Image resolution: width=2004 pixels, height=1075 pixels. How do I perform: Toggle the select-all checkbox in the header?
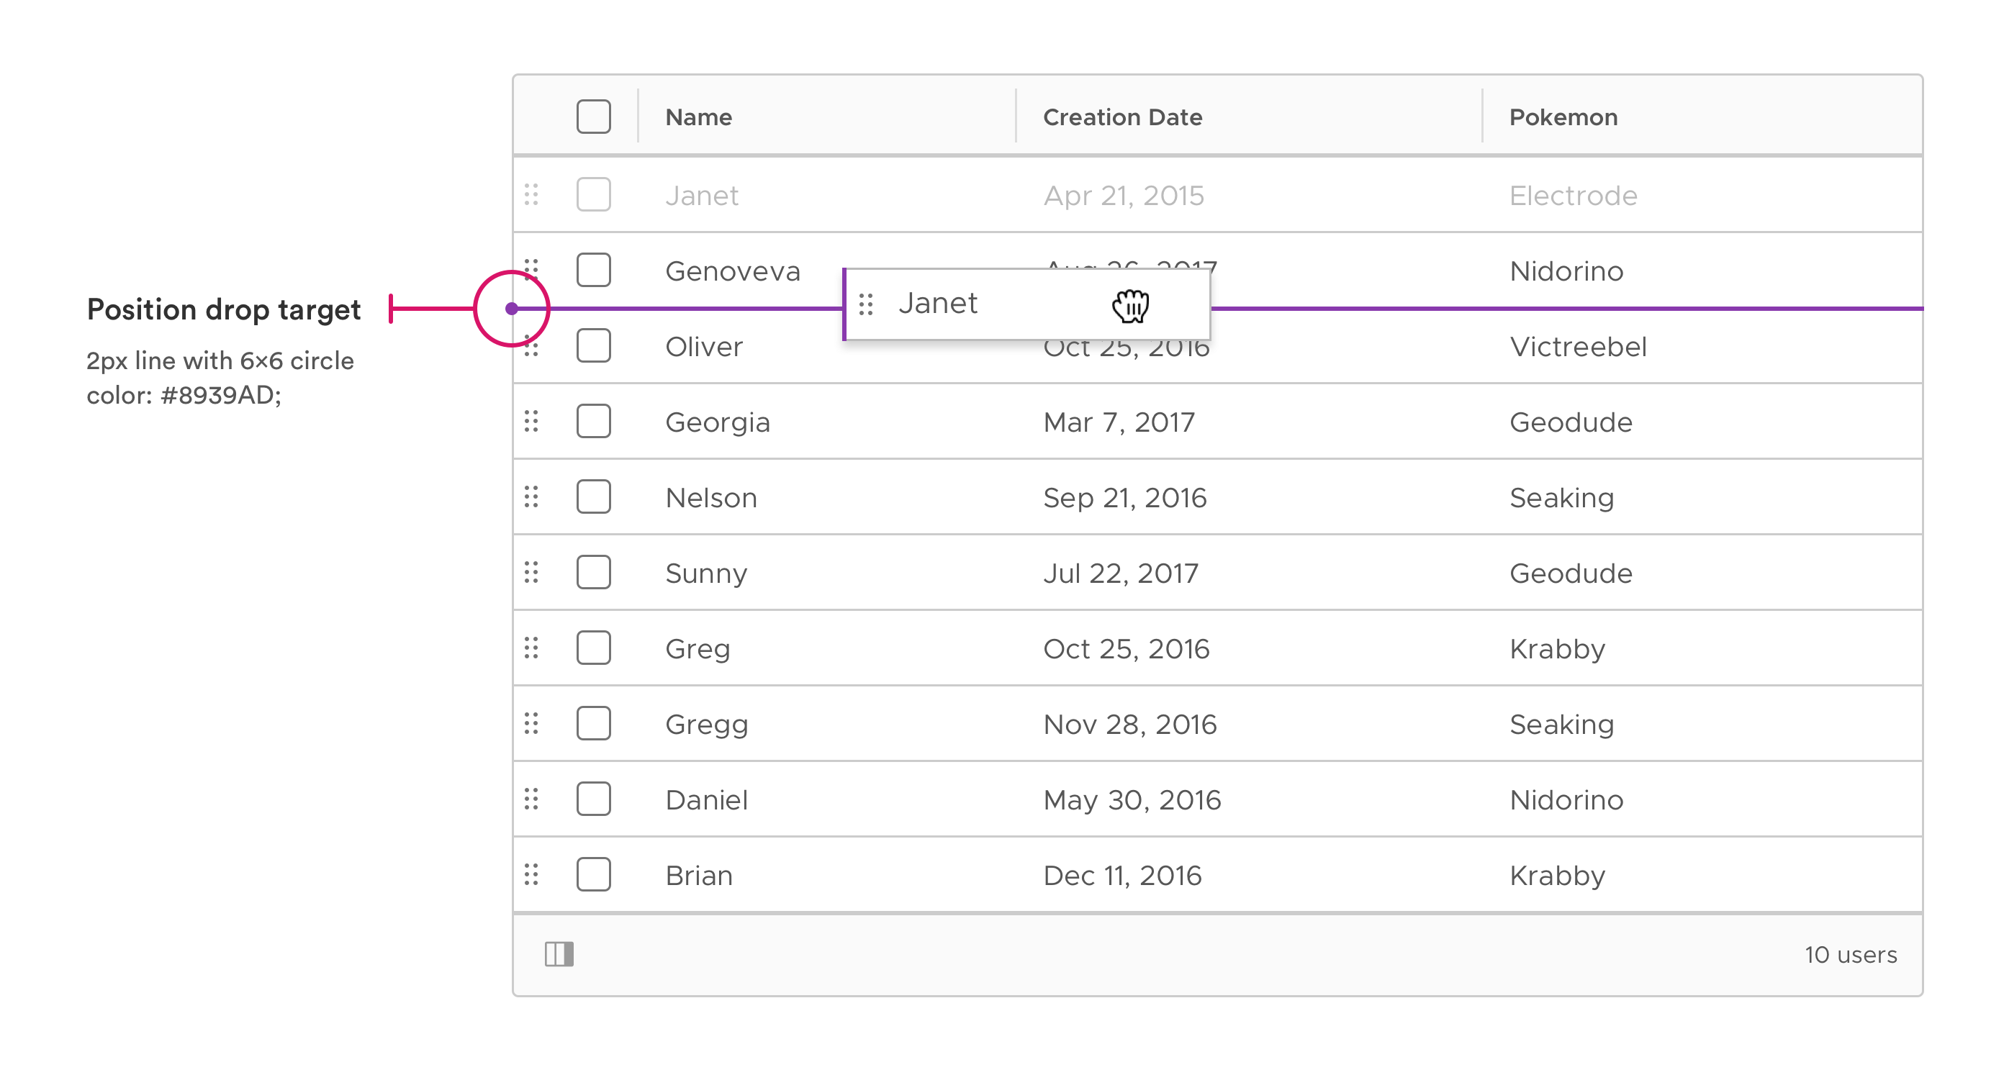[x=594, y=117]
